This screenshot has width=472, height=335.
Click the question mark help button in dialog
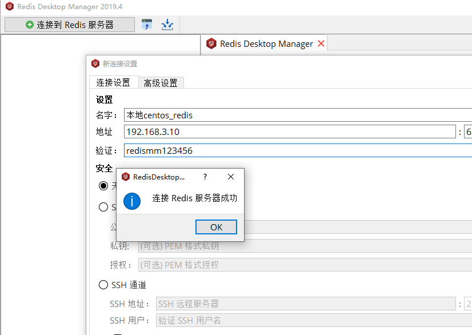coord(205,177)
